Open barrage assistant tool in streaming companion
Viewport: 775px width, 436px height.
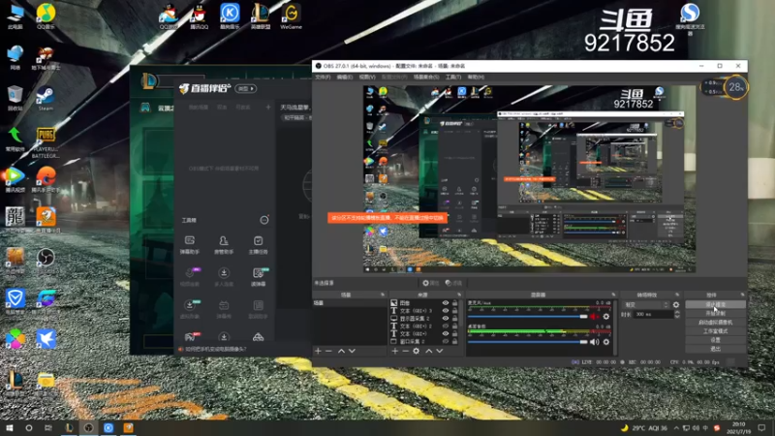coord(189,245)
